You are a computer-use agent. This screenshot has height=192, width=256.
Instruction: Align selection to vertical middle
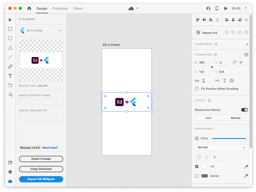pos(204,20)
